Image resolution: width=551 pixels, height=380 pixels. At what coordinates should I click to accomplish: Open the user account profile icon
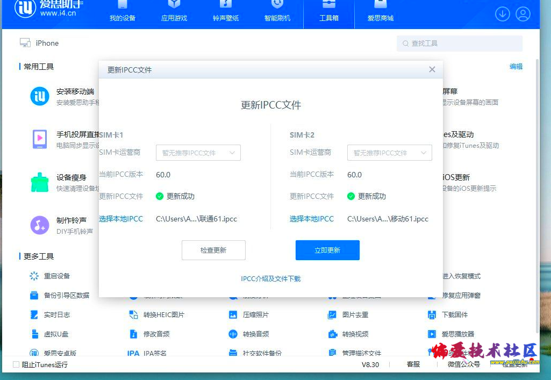523,14
